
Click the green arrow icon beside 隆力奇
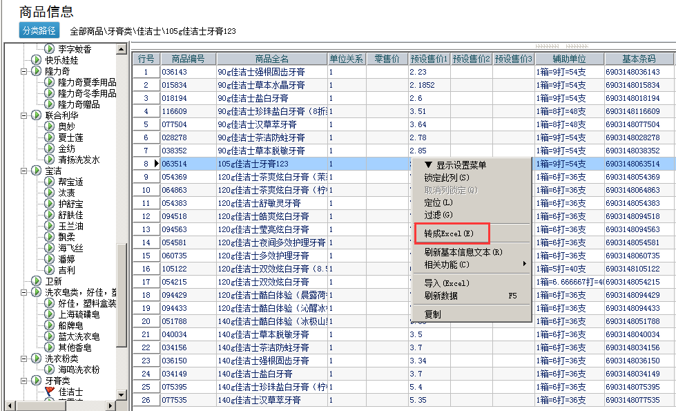pyautogui.click(x=37, y=70)
